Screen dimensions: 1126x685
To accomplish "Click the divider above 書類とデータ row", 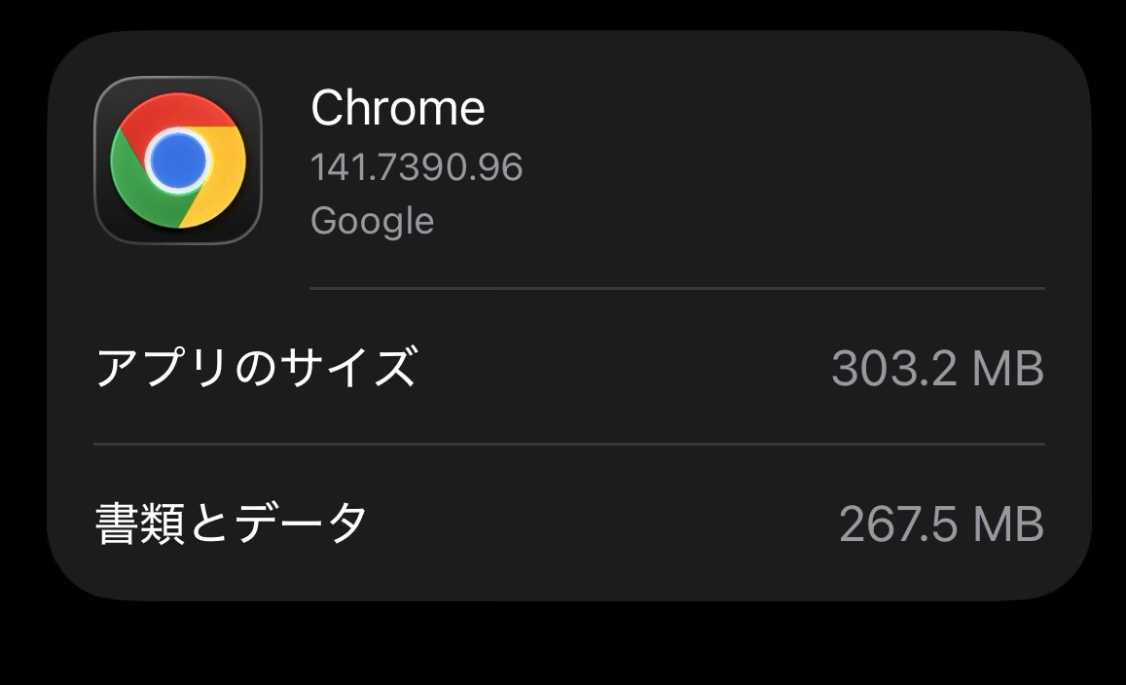I will [568, 444].
